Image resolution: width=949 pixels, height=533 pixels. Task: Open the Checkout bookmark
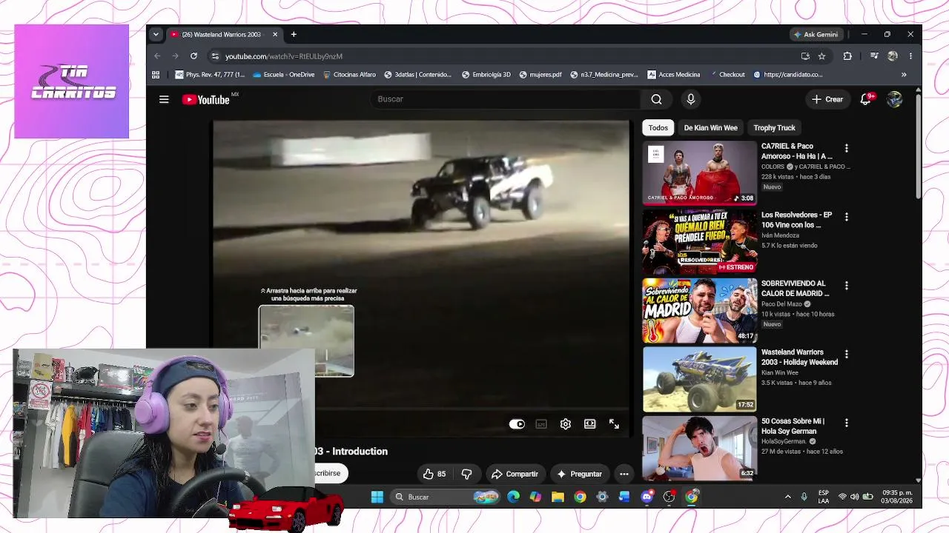click(x=727, y=75)
